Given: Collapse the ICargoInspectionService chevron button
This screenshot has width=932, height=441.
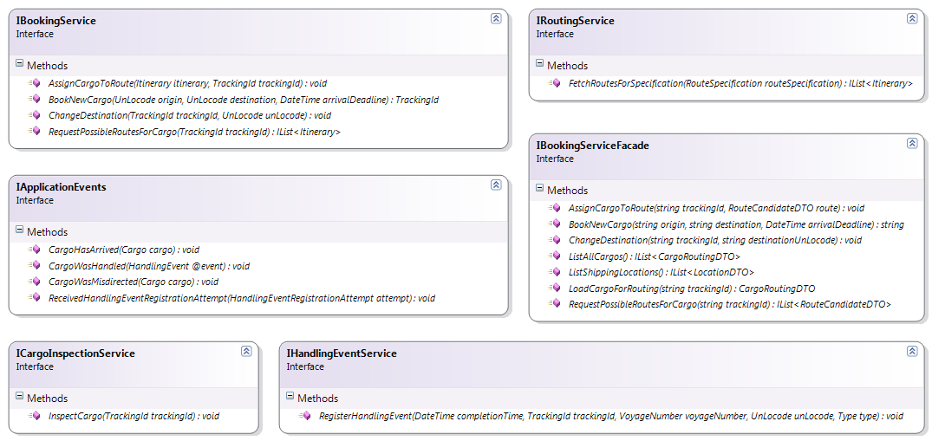Looking at the screenshot, I should point(246,351).
